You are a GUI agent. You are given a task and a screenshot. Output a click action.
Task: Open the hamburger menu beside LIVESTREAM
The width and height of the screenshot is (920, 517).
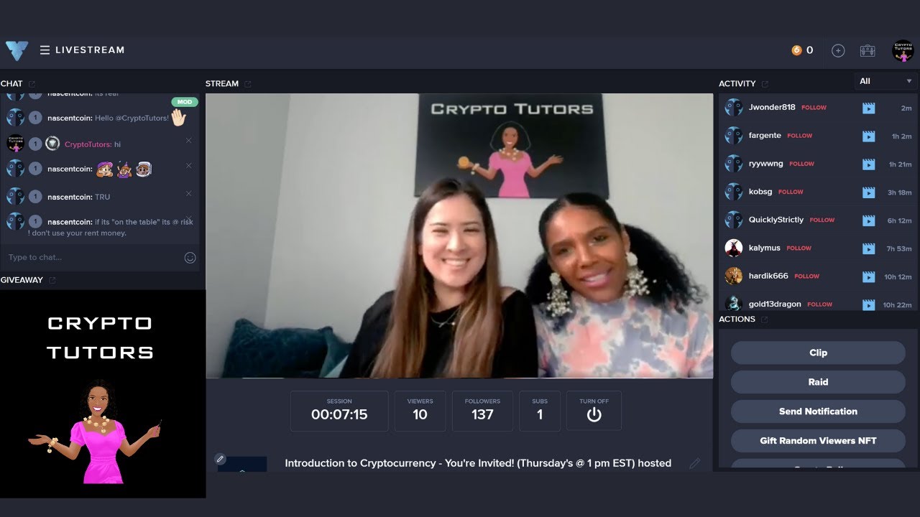[x=45, y=50]
